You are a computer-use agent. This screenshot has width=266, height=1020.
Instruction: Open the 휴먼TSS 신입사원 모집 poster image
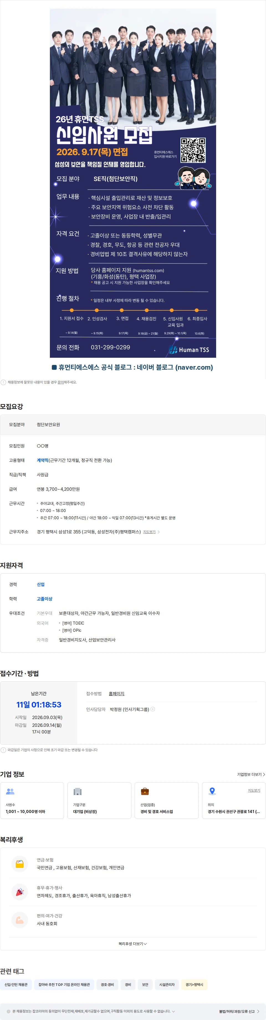(x=133, y=183)
